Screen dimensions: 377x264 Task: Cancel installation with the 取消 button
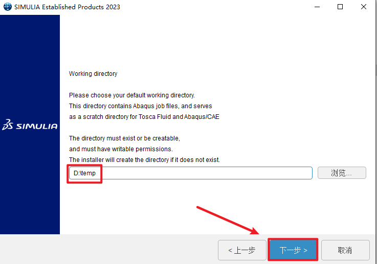(x=345, y=250)
